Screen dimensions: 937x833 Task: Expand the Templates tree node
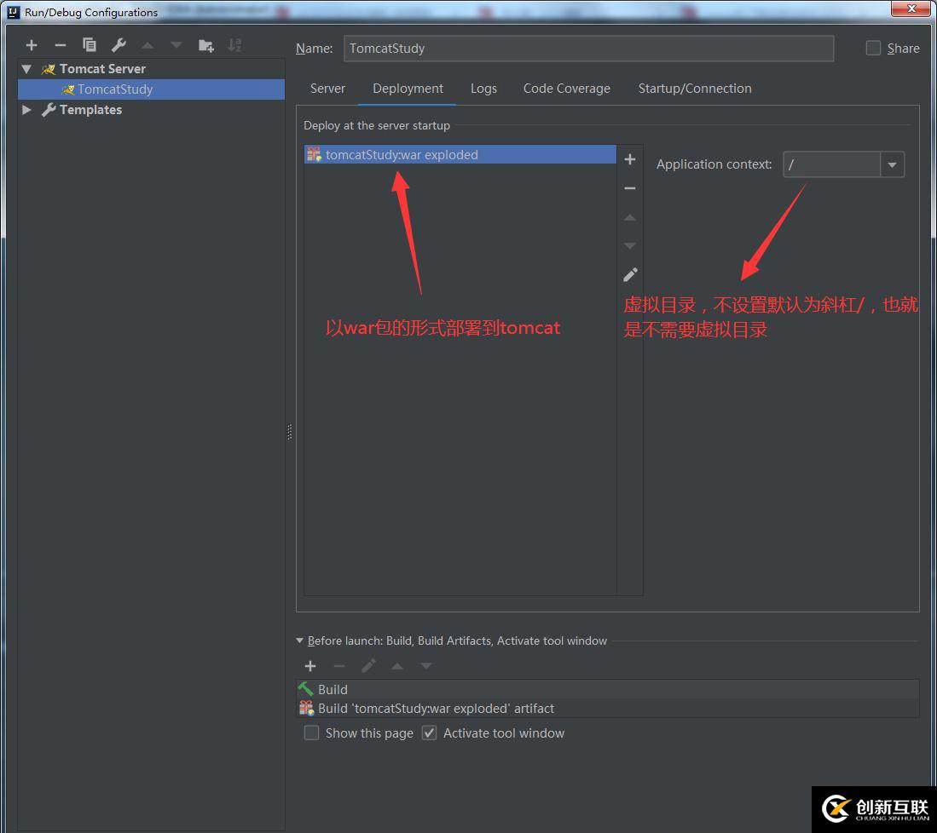(26, 109)
